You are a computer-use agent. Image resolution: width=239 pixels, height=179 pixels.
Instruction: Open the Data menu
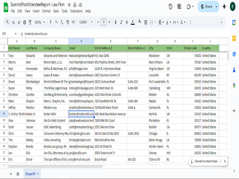click(56, 11)
